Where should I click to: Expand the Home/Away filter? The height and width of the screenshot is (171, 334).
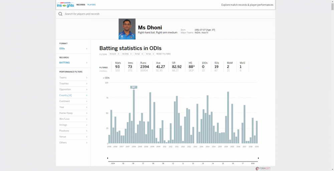click(73, 113)
